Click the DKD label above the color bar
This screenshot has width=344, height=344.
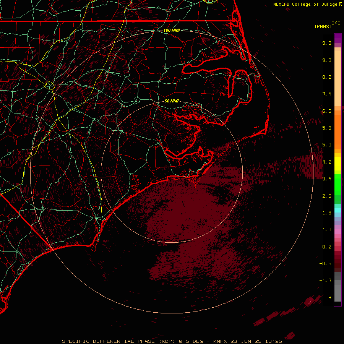(x=336, y=23)
